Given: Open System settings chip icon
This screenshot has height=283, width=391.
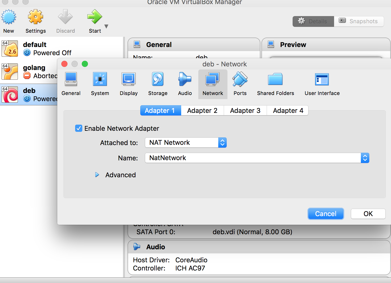Looking at the screenshot, I should 100,79.
